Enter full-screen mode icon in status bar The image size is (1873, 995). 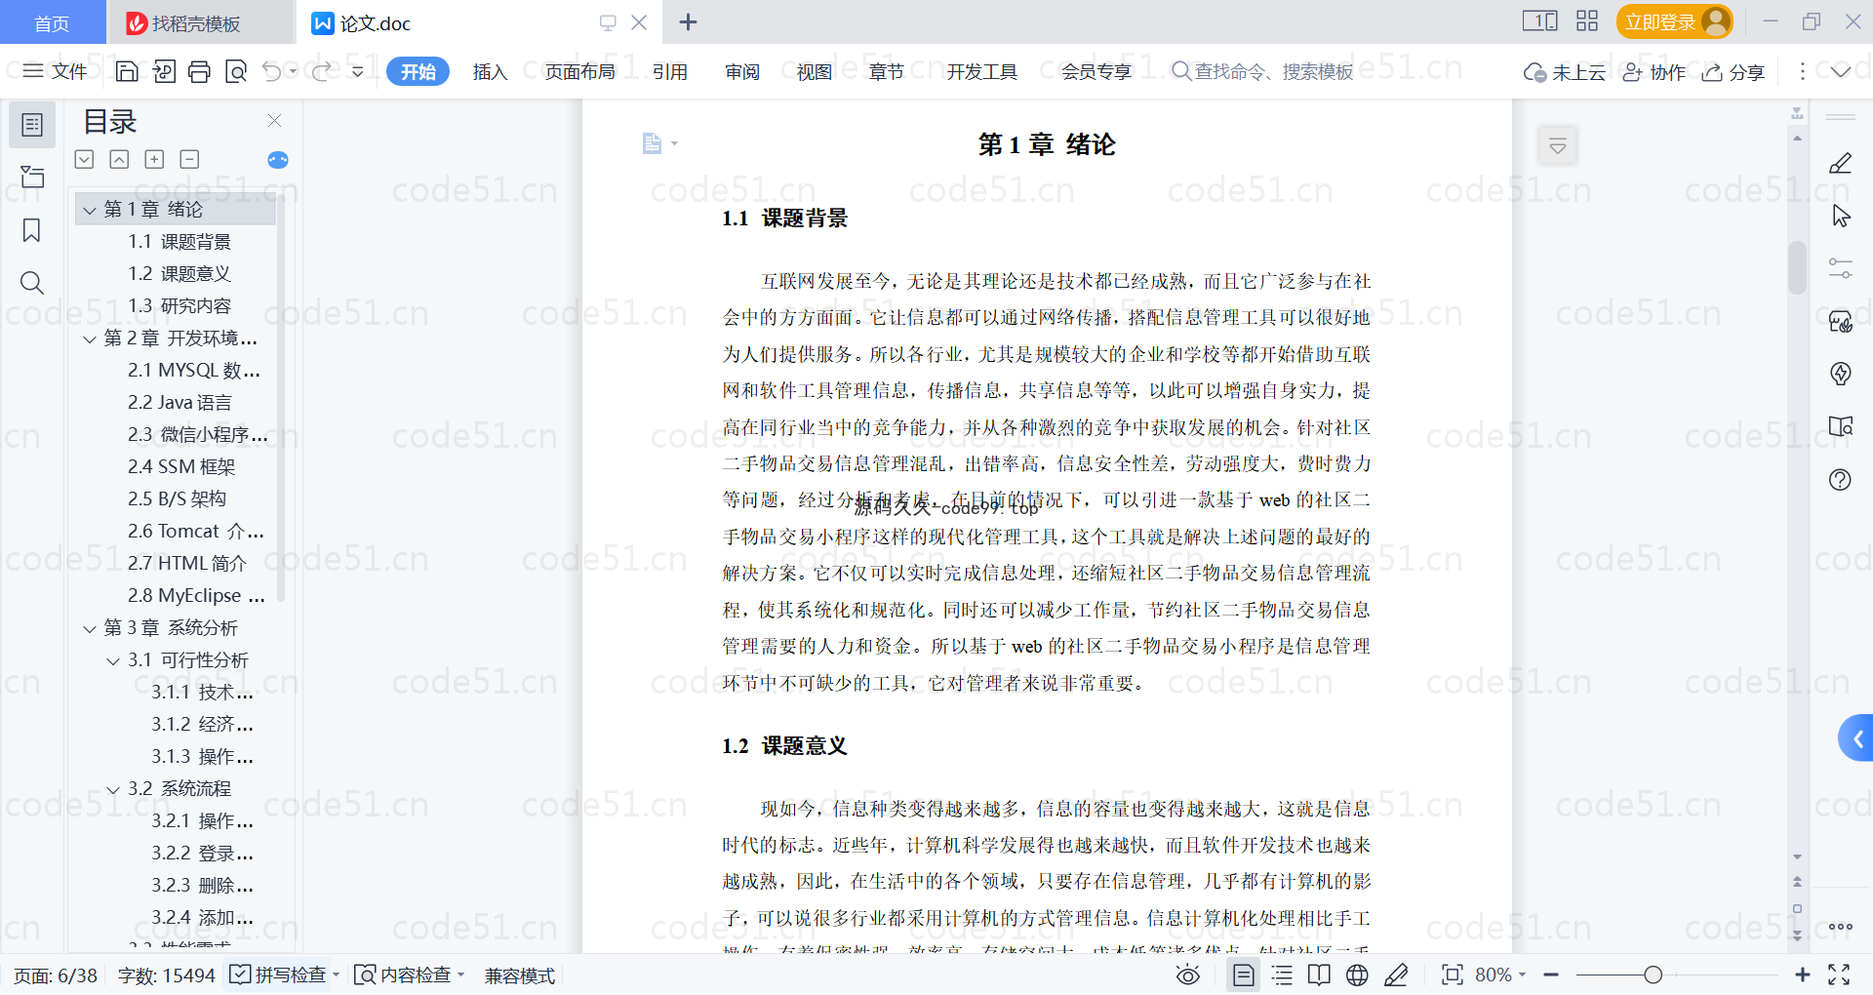pos(1839,975)
